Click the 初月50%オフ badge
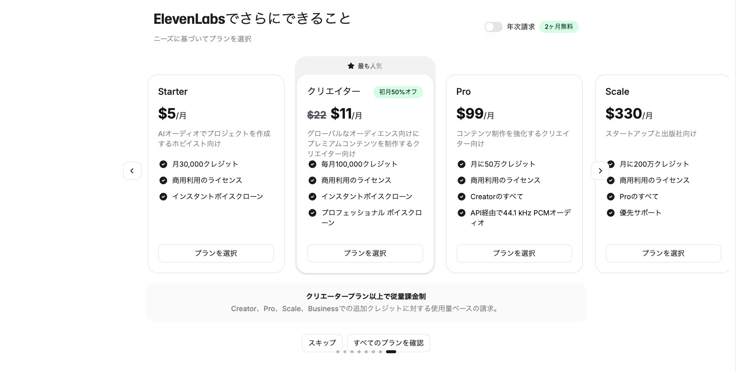Screen dimensions: 736x372 point(398,92)
